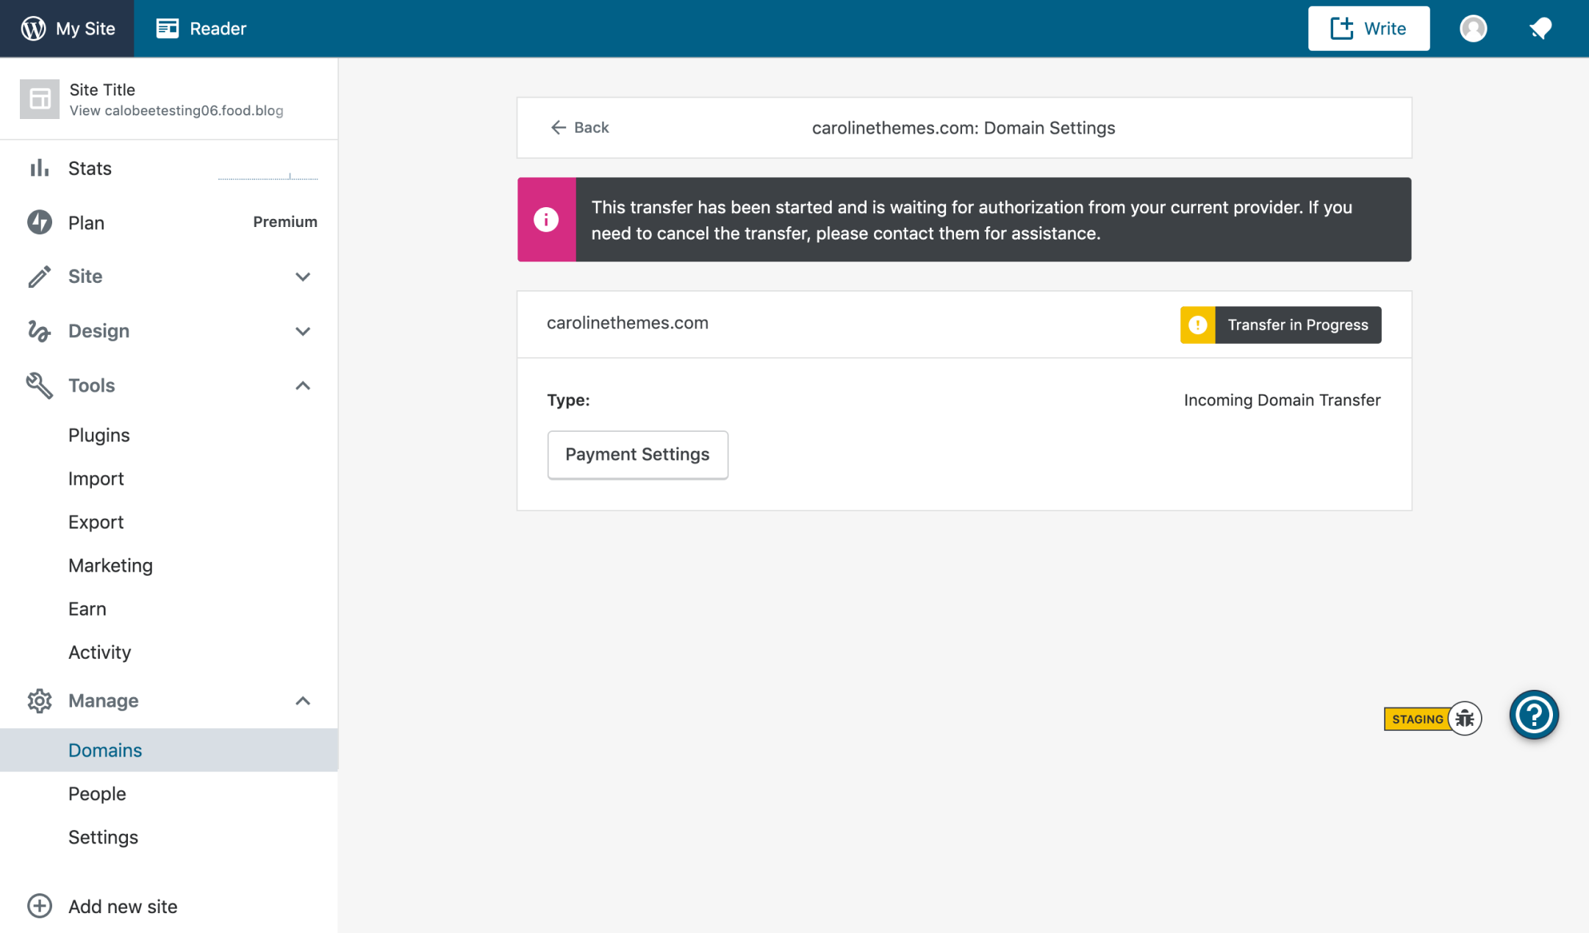Open the Reader tab
Image resolution: width=1589 pixels, height=933 pixels.
pyautogui.click(x=201, y=28)
